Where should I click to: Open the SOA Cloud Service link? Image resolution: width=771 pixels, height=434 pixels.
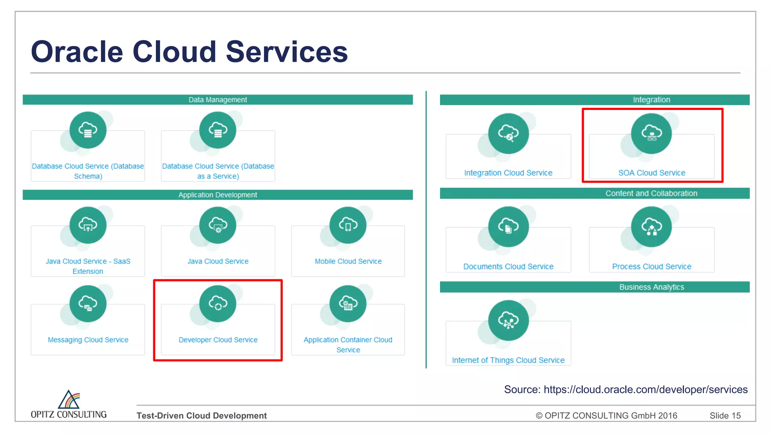[652, 173]
